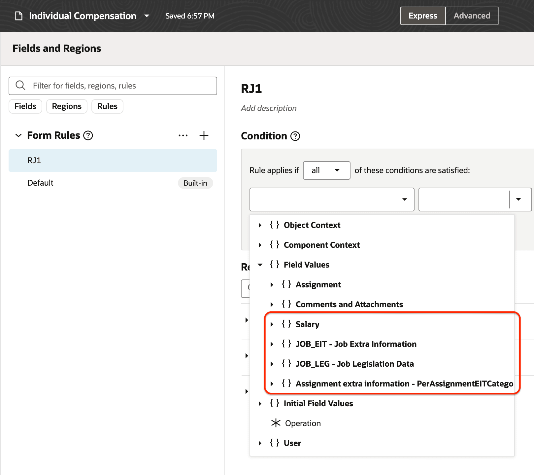
Task: Click the RJ1 rule title heading
Action: coord(251,89)
